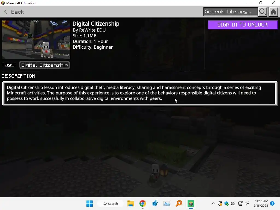Close the Minecraft Education window

pos(273,3)
